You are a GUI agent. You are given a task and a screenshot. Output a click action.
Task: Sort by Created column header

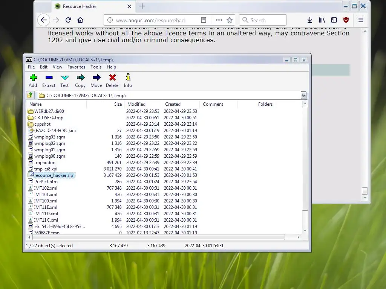(181, 104)
